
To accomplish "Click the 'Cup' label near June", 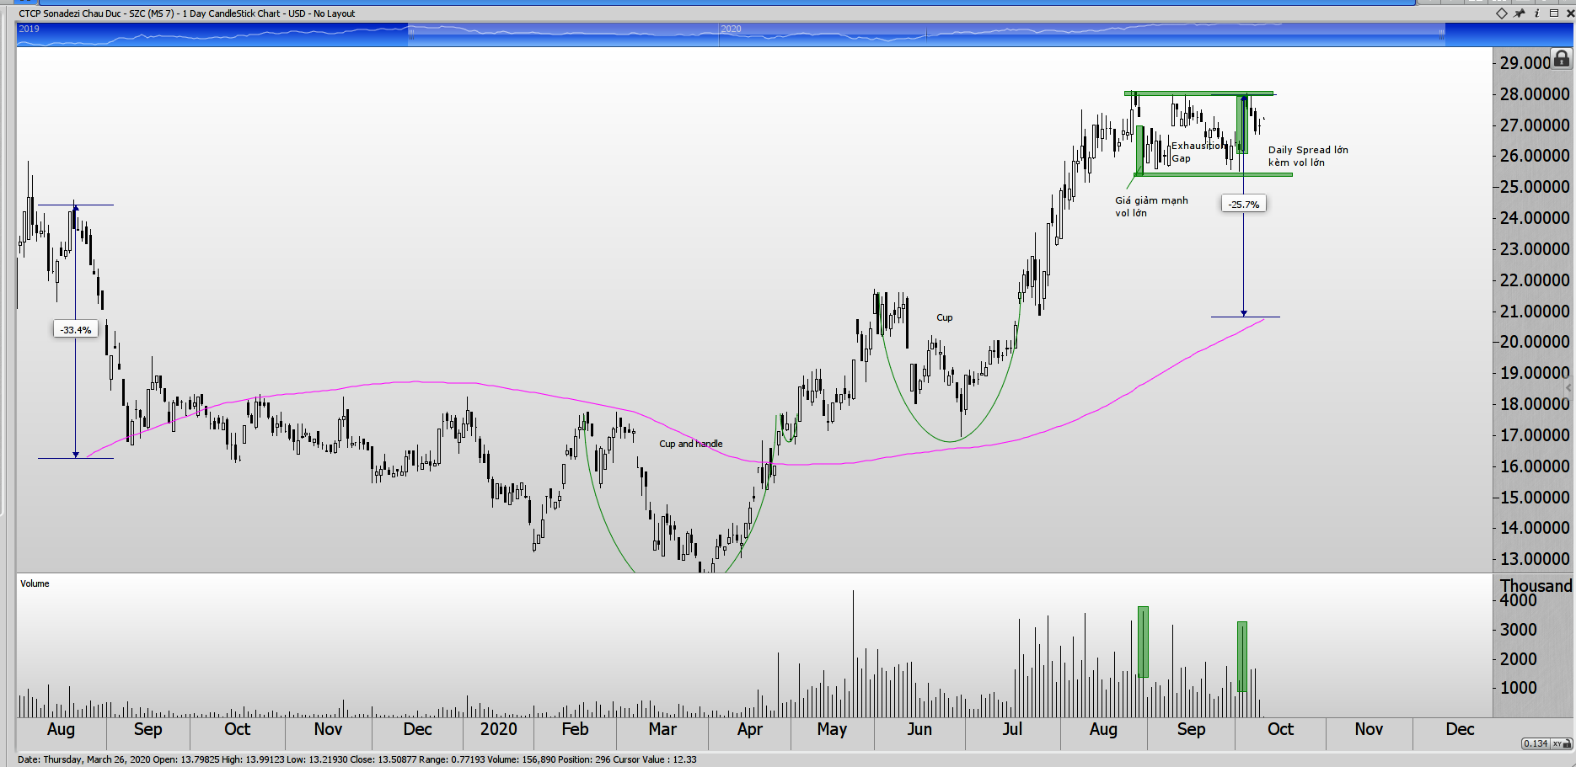I will (x=944, y=317).
